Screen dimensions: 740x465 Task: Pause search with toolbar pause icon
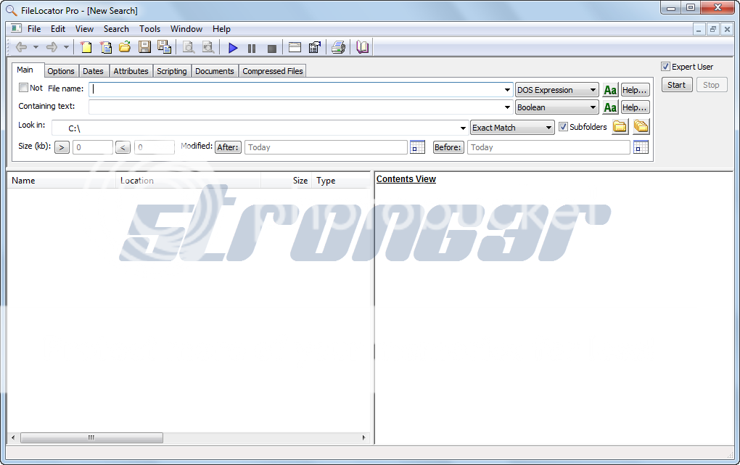coord(252,48)
